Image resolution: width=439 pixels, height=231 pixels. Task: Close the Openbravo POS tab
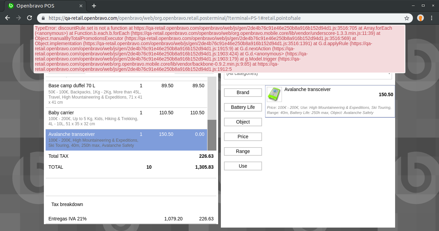click(81, 6)
